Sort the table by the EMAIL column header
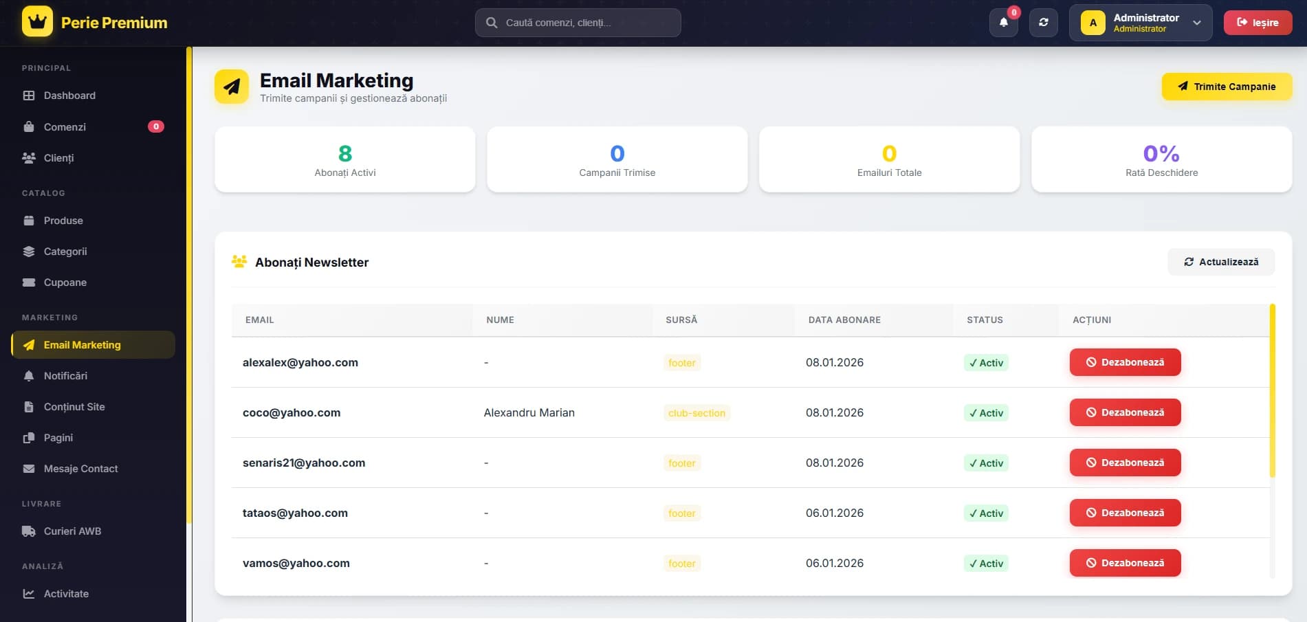 pyautogui.click(x=259, y=320)
